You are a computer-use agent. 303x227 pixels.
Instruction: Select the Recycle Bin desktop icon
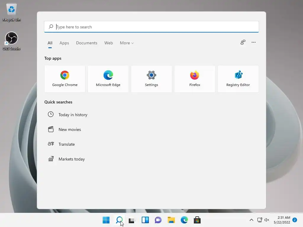click(12, 12)
